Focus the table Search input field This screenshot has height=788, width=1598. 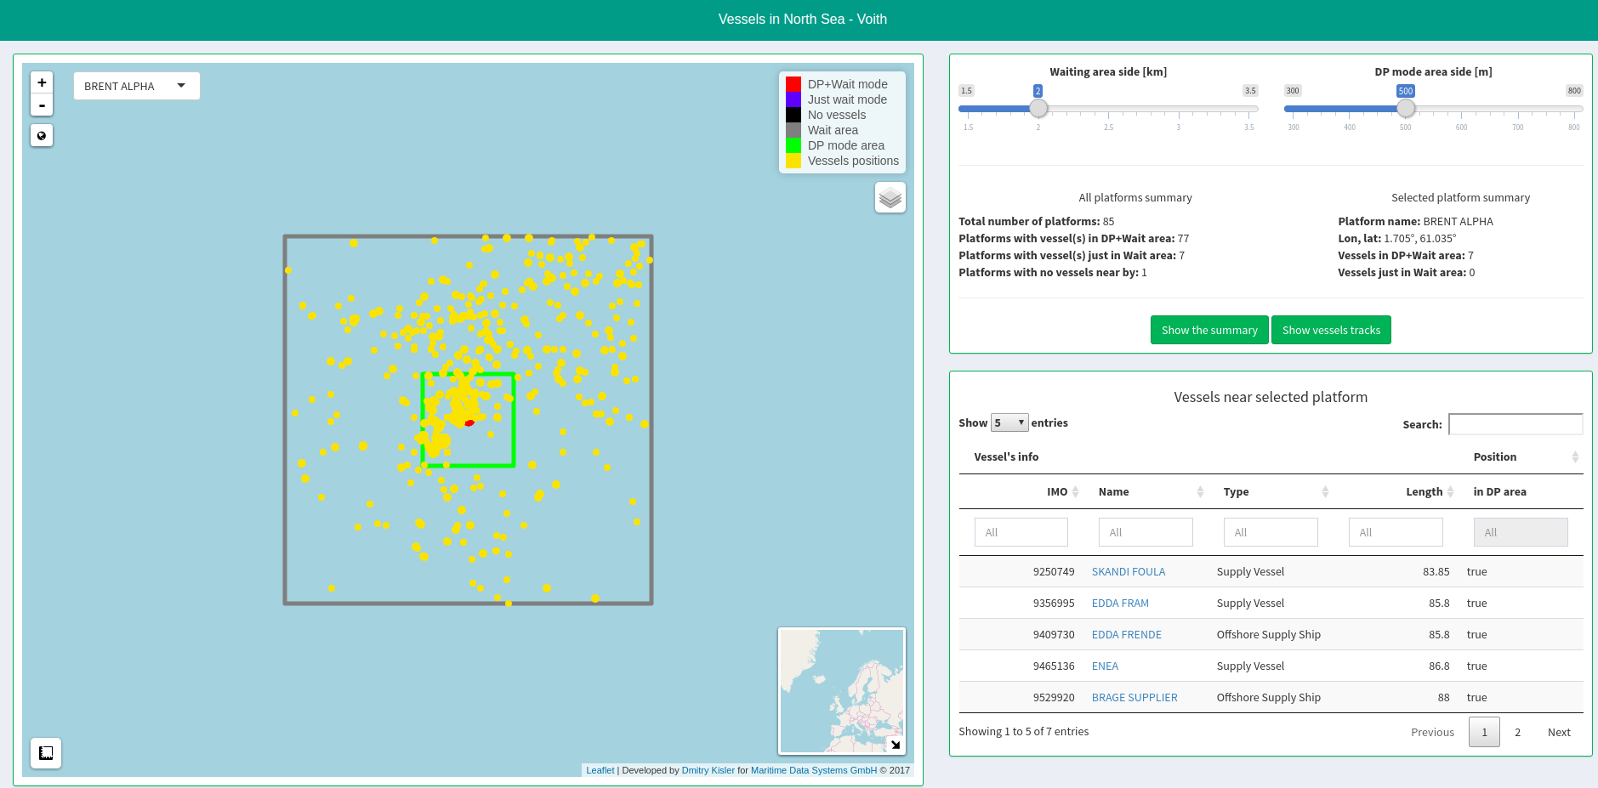coord(1515,424)
